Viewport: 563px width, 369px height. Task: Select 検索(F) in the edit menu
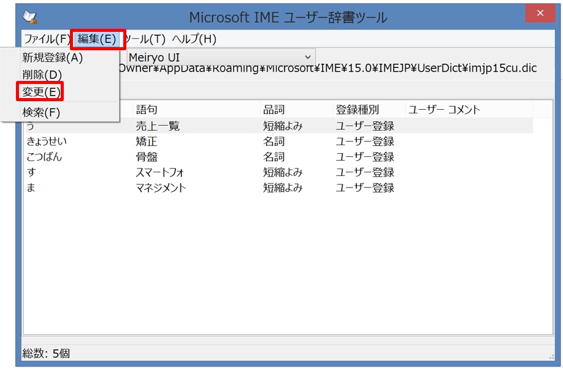pos(41,112)
